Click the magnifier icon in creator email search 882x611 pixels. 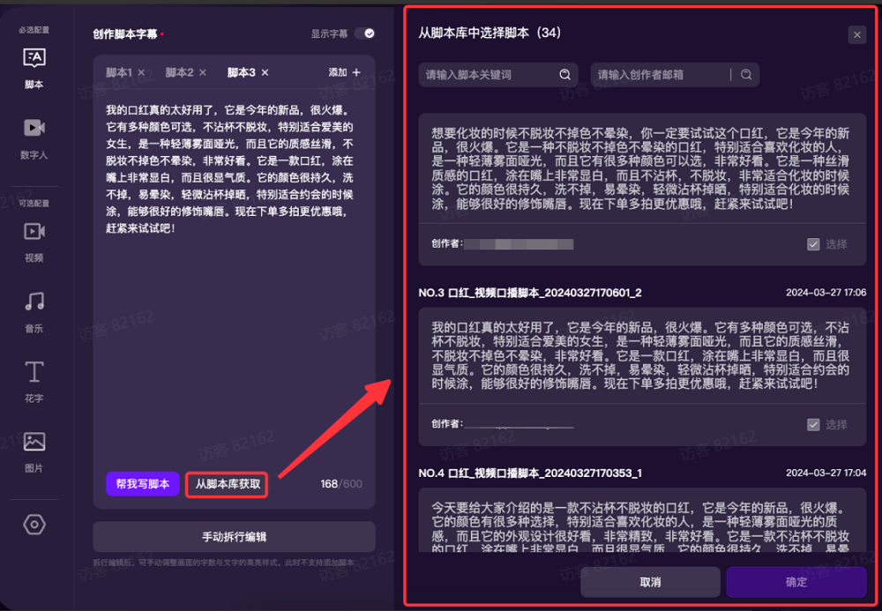point(746,75)
